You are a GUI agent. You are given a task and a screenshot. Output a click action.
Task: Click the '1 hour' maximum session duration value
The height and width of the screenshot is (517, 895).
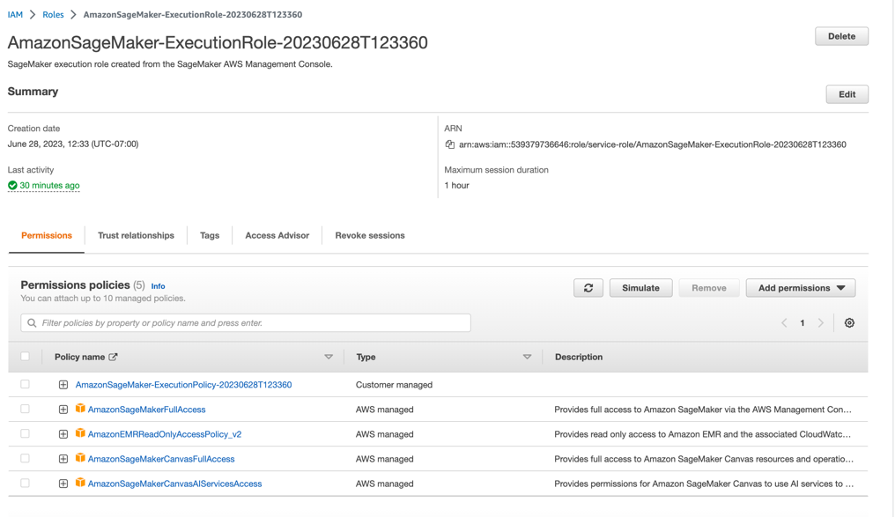(x=456, y=186)
